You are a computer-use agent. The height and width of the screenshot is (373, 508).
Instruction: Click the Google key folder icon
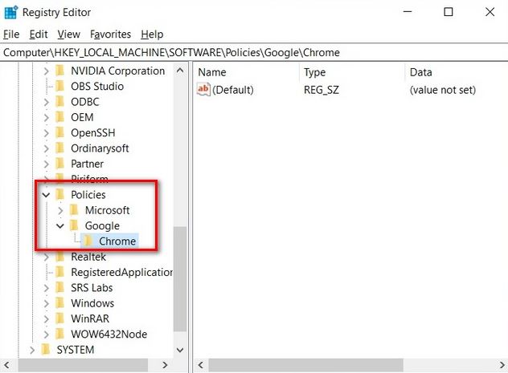(x=74, y=225)
